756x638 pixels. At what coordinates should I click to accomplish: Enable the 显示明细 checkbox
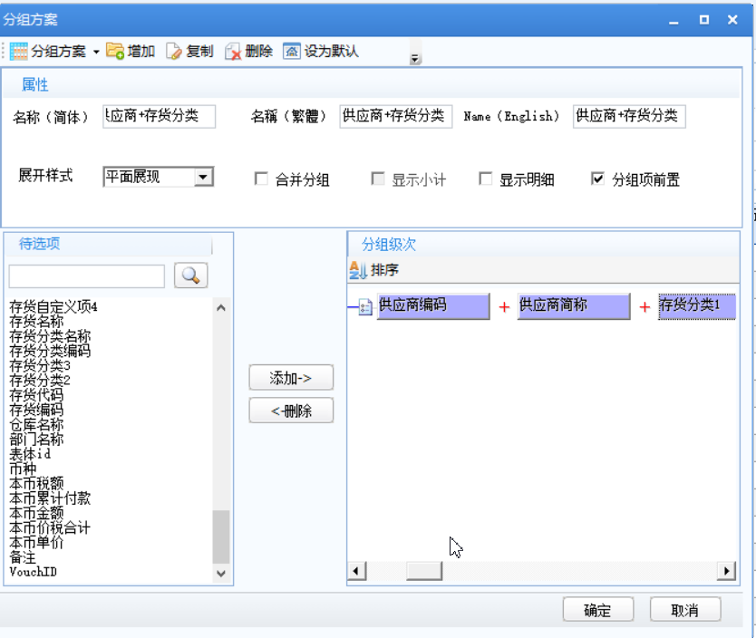tap(486, 179)
